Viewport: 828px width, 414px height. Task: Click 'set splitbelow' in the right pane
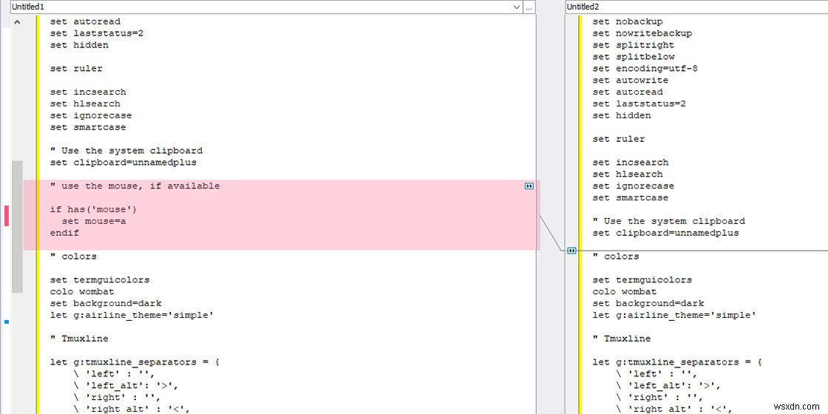click(633, 56)
